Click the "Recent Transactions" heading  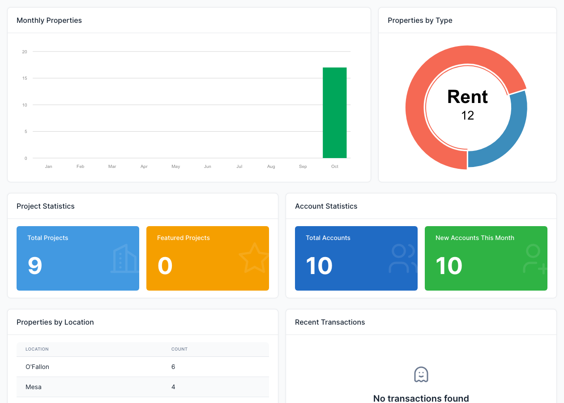point(330,322)
